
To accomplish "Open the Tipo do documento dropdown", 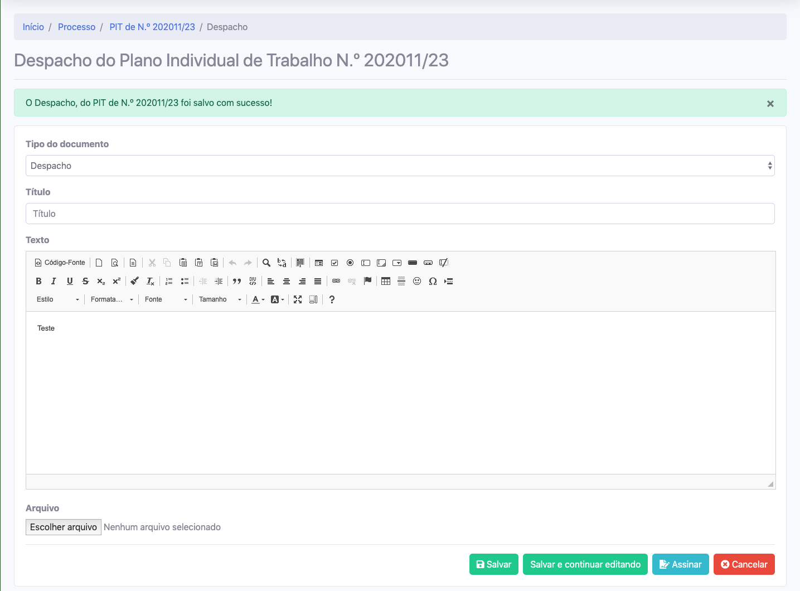I will tap(400, 166).
